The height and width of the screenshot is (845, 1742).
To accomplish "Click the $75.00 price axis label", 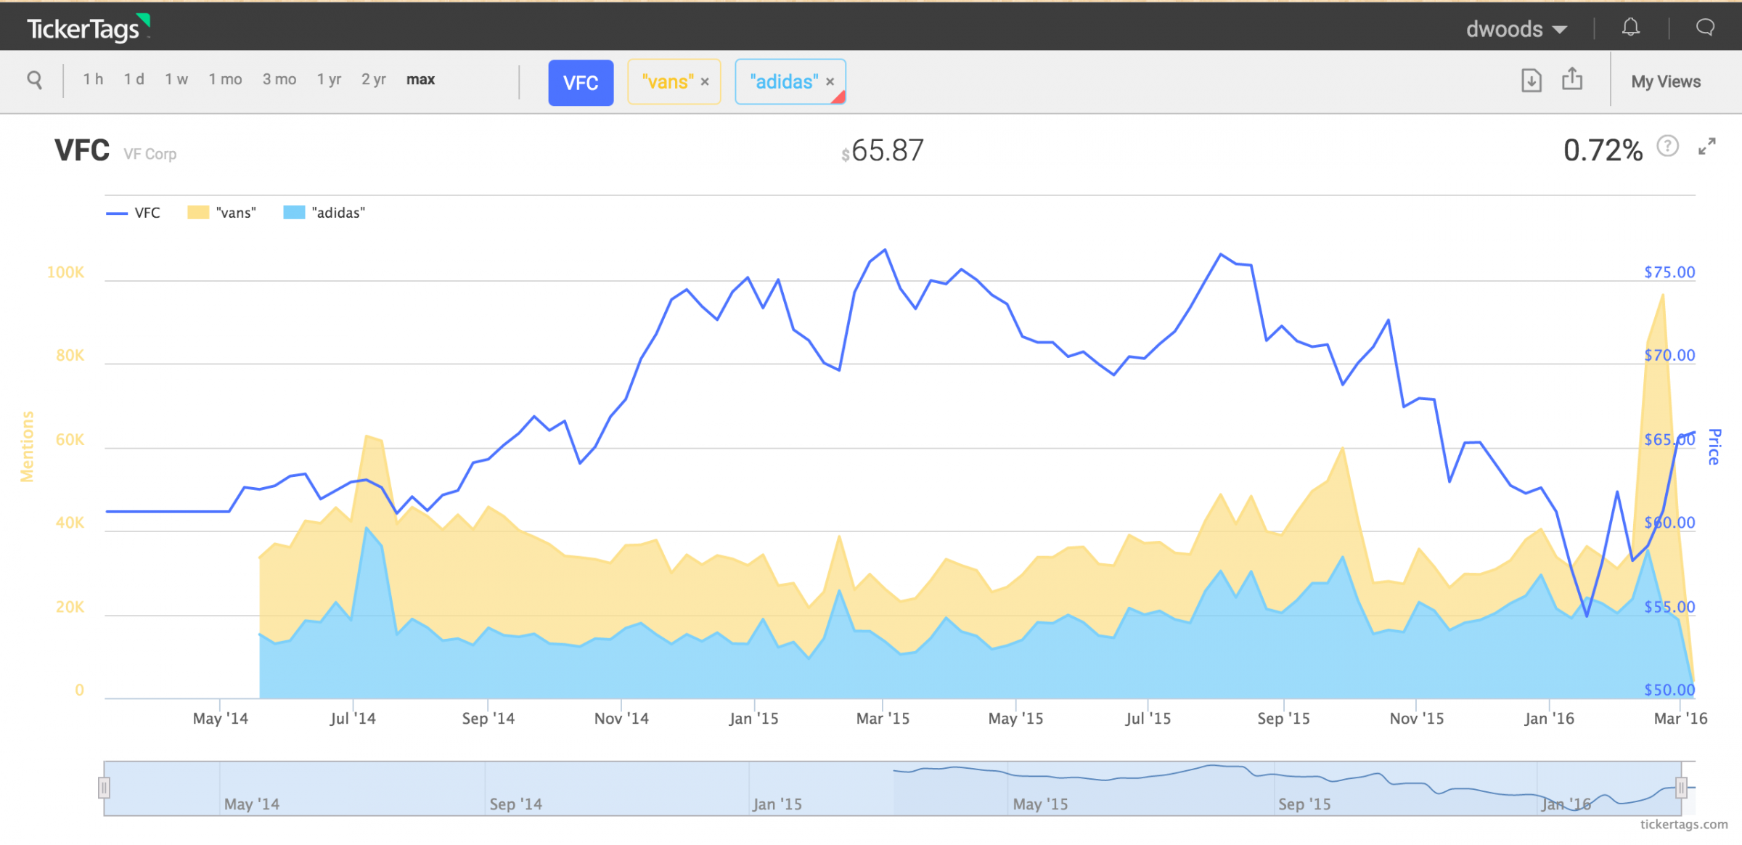I will click(x=1669, y=272).
